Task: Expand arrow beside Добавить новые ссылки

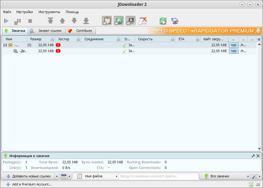Action: [x=57, y=176]
